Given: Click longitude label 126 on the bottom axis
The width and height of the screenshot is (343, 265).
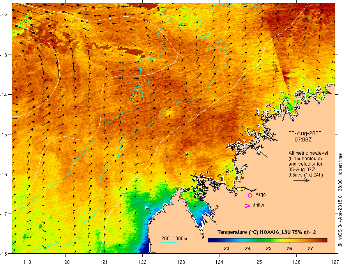Looking at the screenshot, I should [x=296, y=262].
